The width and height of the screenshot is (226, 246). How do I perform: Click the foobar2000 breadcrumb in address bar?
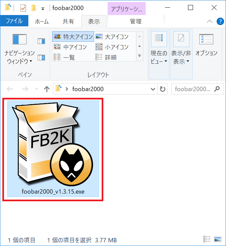coord(88,89)
